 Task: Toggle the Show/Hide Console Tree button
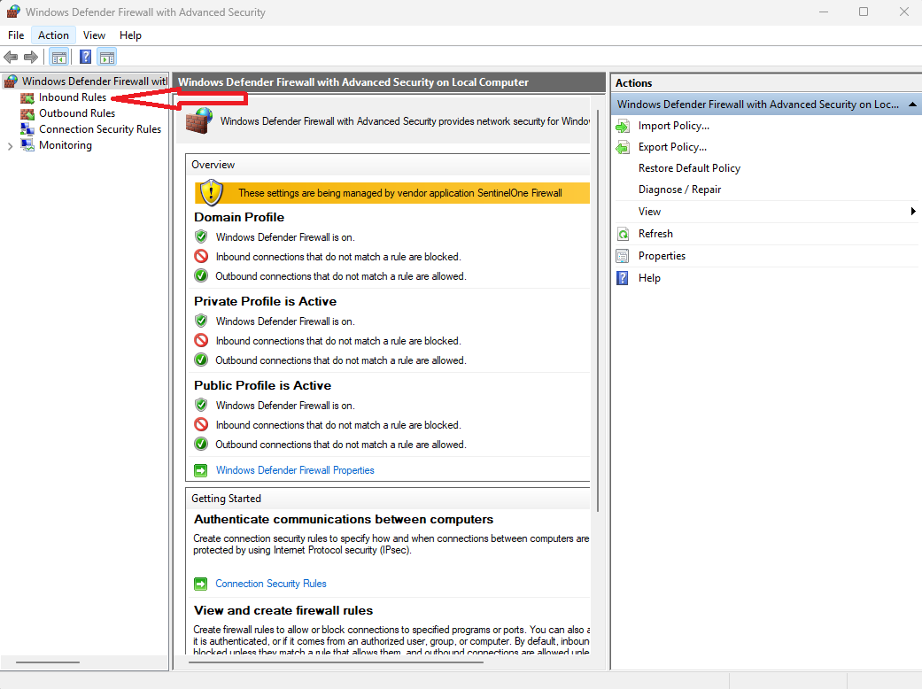58,58
